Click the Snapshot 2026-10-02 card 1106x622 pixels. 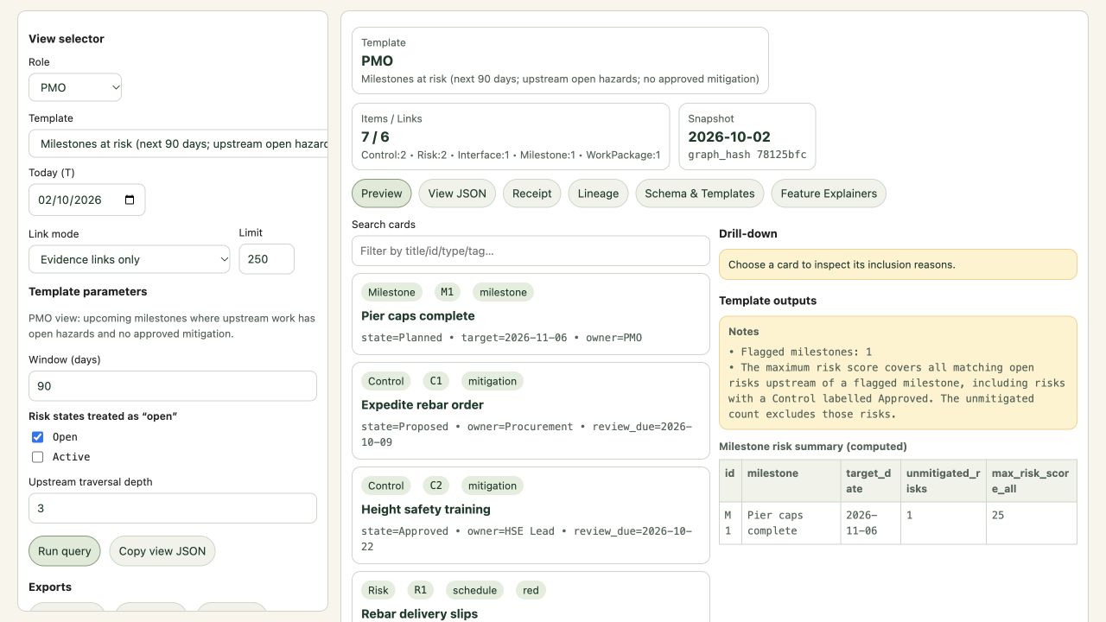[x=747, y=136]
